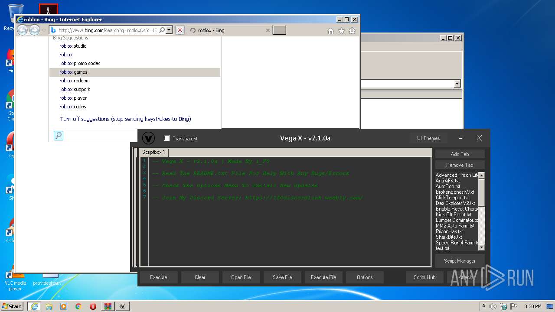
Task: Toggle the Transparent checkbox
Action: coord(166,138)
